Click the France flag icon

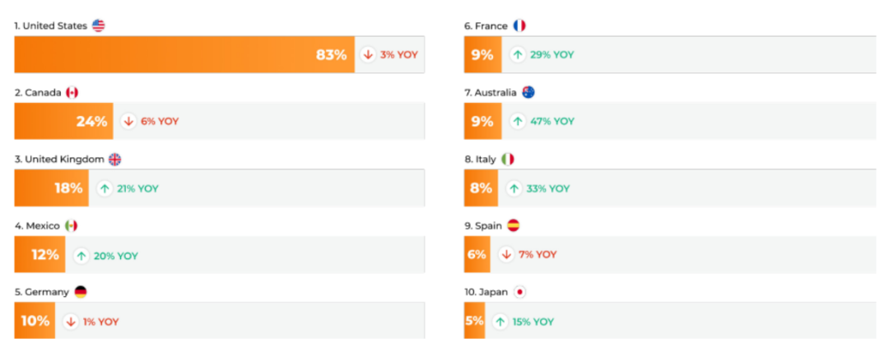(x=519, y=25)
